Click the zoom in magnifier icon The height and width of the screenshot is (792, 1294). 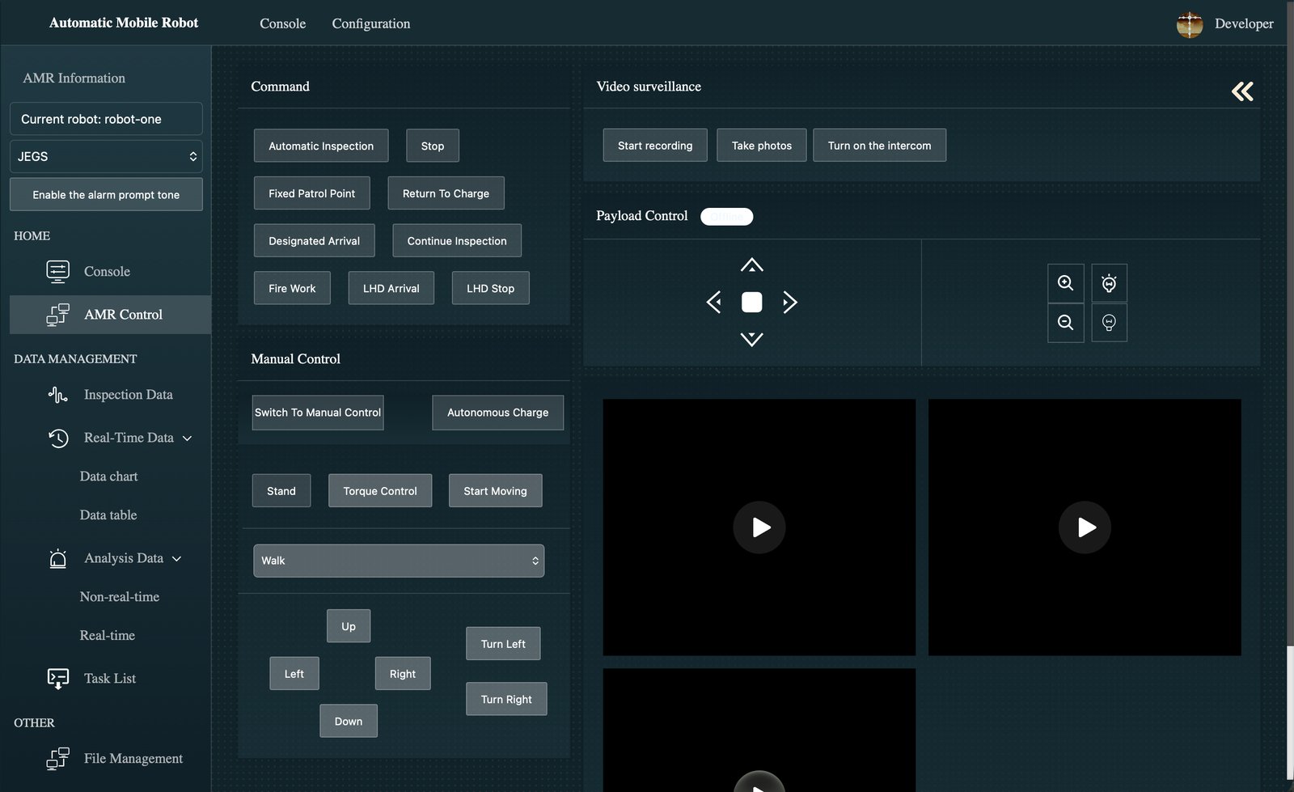tap(1065, 283)
